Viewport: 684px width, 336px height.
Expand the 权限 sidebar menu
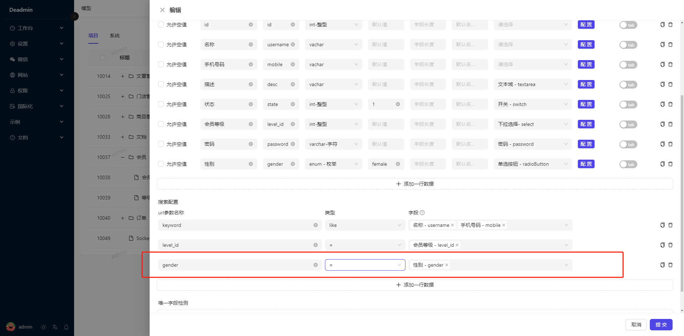point(37,91)
